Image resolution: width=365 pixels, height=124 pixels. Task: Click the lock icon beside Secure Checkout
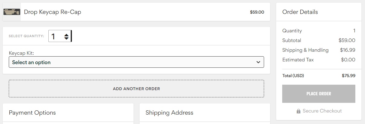click(299, 111)
